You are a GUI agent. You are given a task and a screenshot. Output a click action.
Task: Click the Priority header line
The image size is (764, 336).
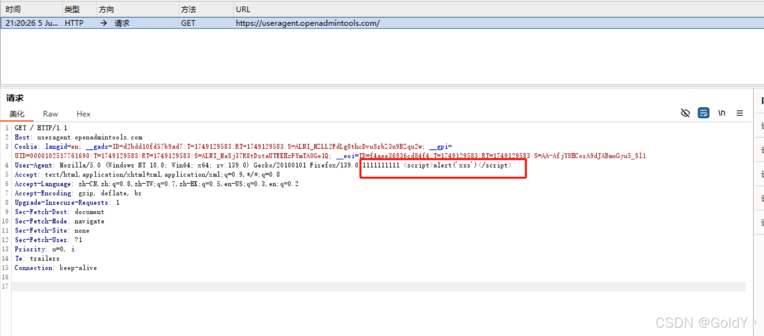[x=45, y=249]
